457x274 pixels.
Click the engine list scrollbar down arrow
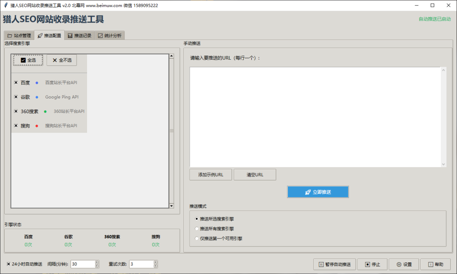[x=171, y=205]
